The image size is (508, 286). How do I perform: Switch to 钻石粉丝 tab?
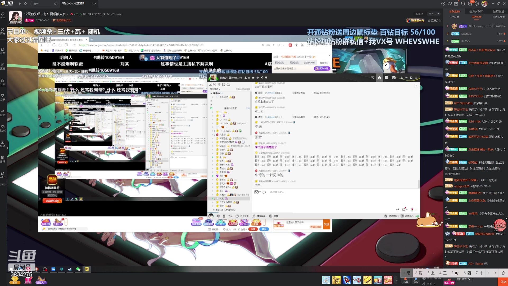click(499, 11)
